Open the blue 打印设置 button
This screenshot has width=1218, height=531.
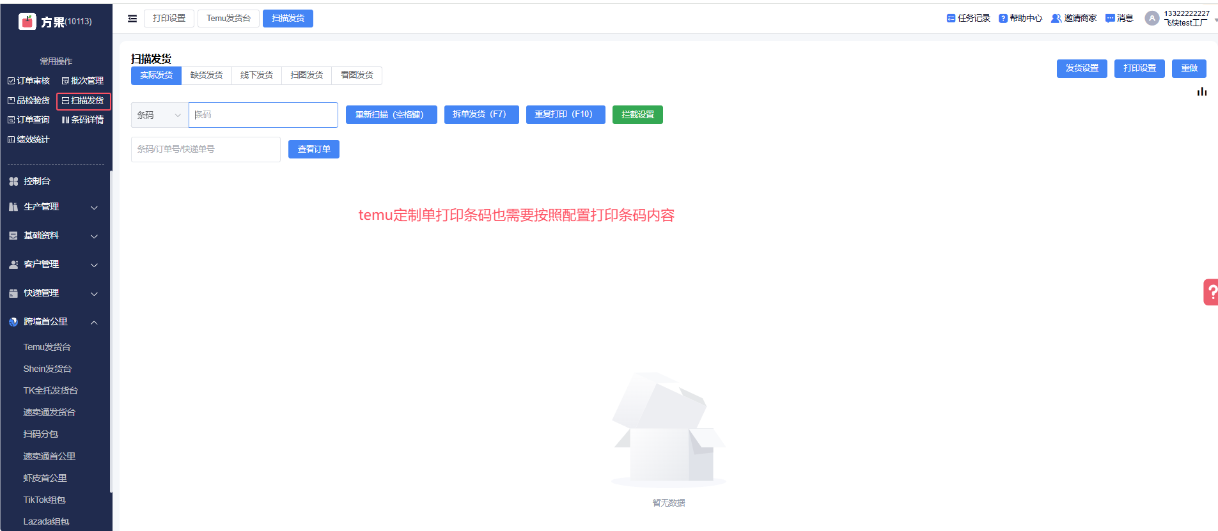(1139, 68)
